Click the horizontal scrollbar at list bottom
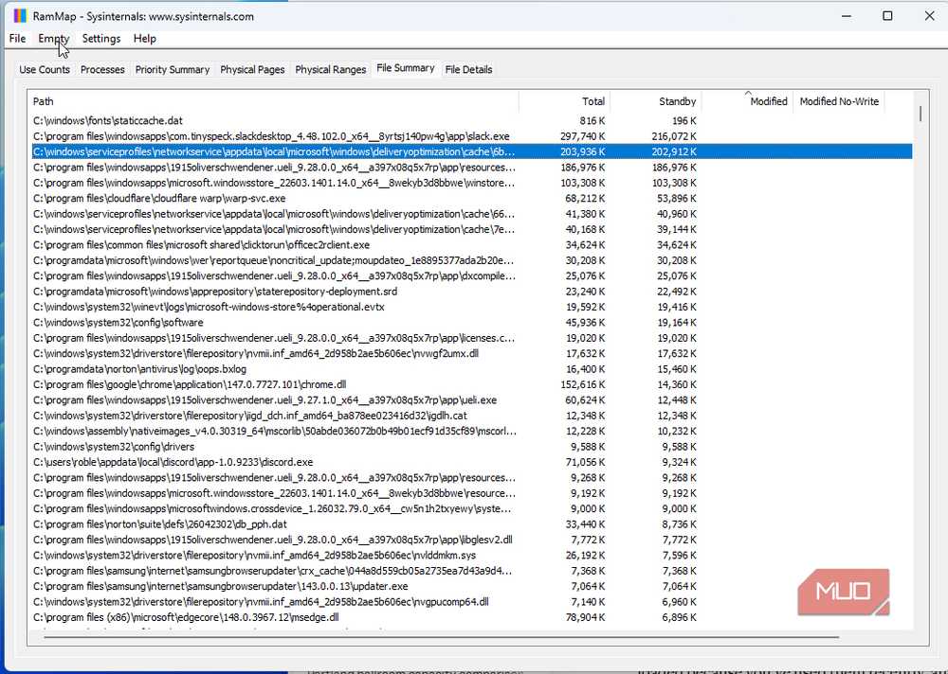Image resolution: width=948 pixels, height=674 pixels. 442,636
